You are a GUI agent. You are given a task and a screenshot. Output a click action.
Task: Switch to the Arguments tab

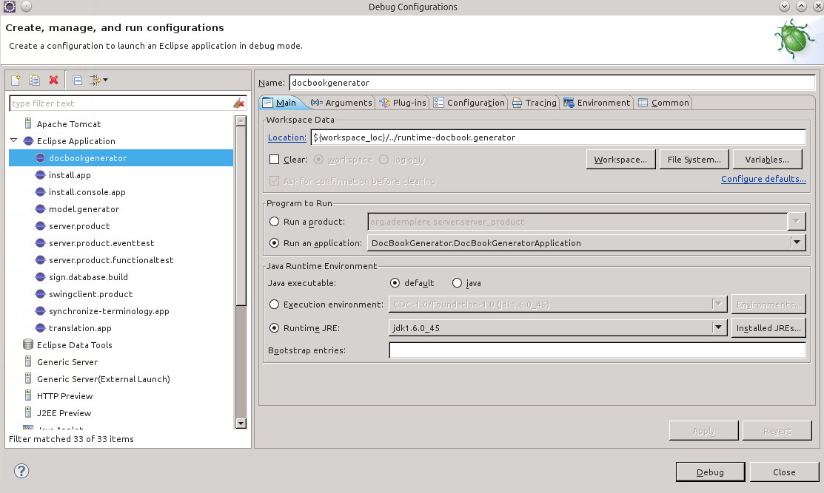(341, 103)
